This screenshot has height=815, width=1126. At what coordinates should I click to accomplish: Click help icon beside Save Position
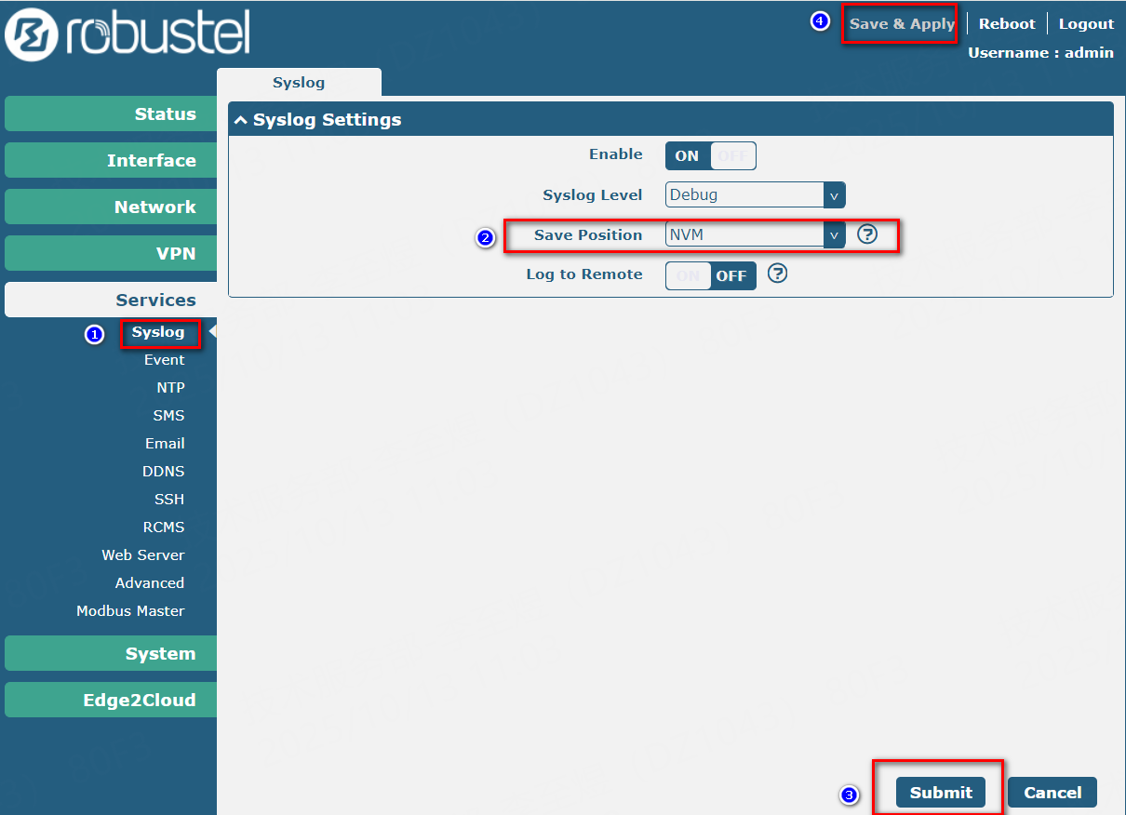(866, 234)
